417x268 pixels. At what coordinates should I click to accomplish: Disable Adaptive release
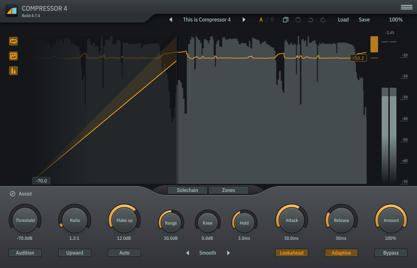pos(341,253)
